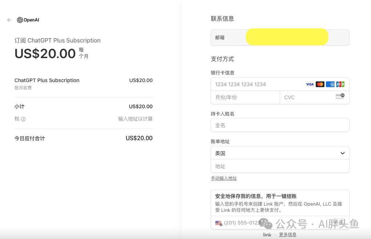Select the 月份/年份 expiry field

pyautogui.click(x=245, y=97)
